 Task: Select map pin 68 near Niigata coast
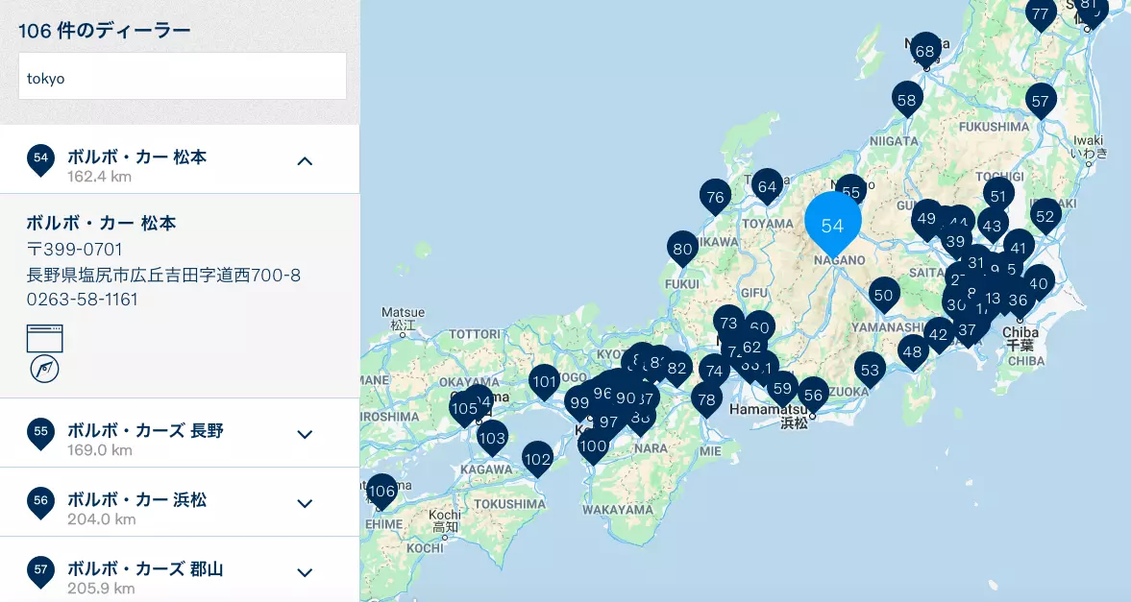(924, 51)
